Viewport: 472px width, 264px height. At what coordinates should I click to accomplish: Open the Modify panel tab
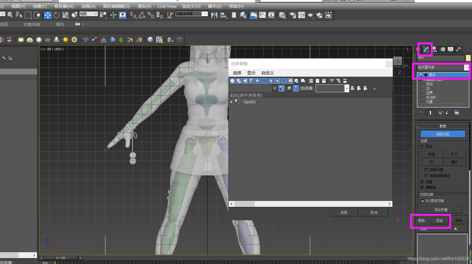point(426,49)
